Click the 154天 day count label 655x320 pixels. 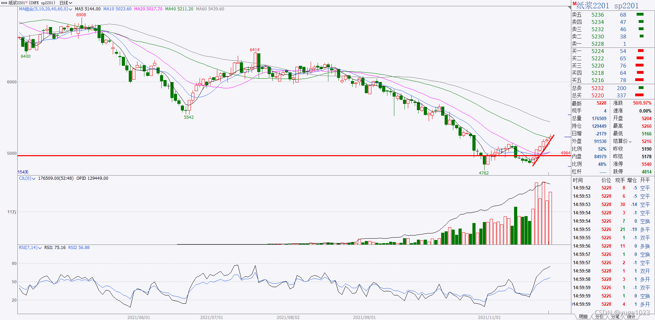tap(23, 172)
